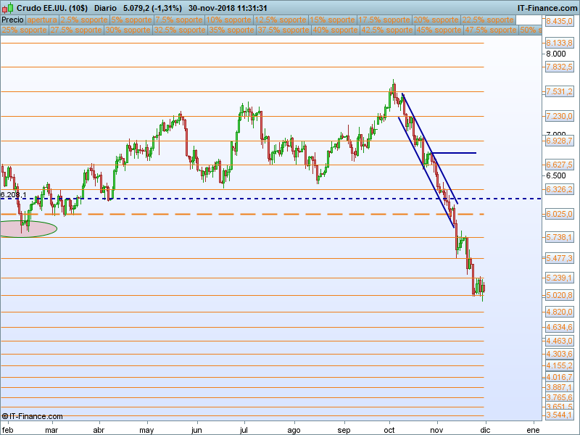The height and width of the screenshot is (435, 580).
Task: Open the IT-Finance.com link at top right
Action: click(x=547, y=7)
